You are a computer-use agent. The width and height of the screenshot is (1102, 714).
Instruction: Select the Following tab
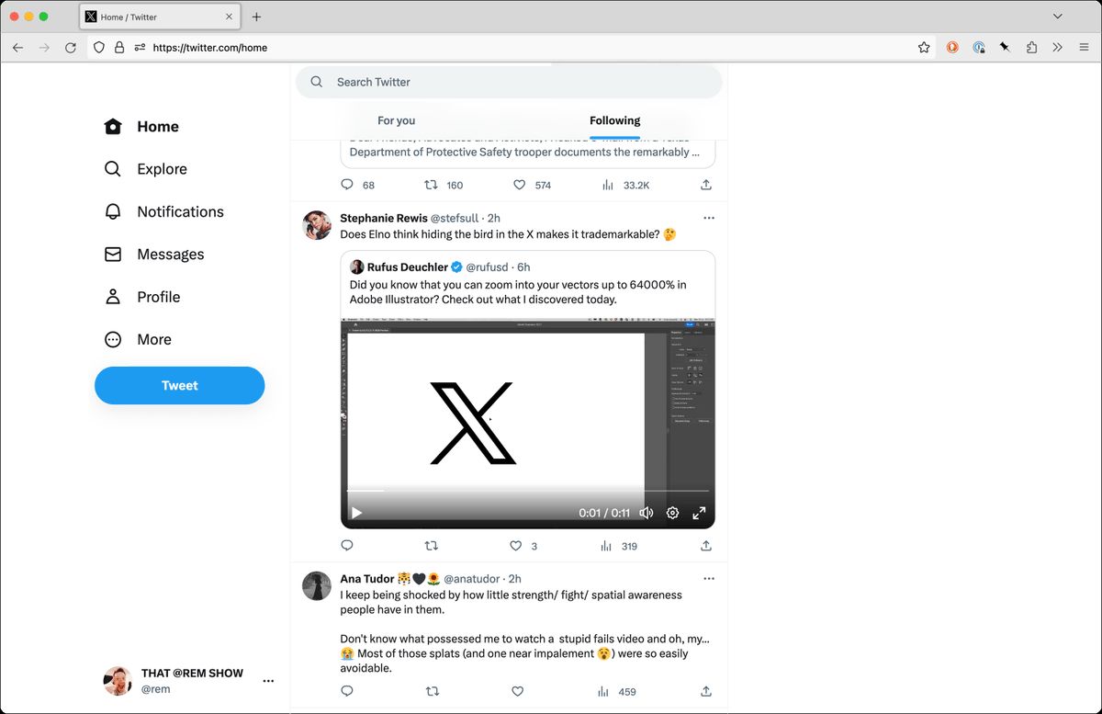point(614,120)
